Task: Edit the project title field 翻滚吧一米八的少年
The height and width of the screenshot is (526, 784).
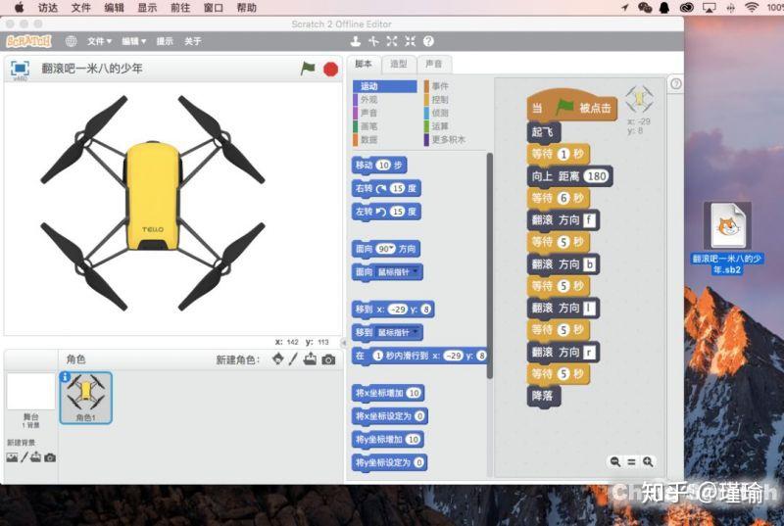Action: pyautogui.click(x=92, y=69)
